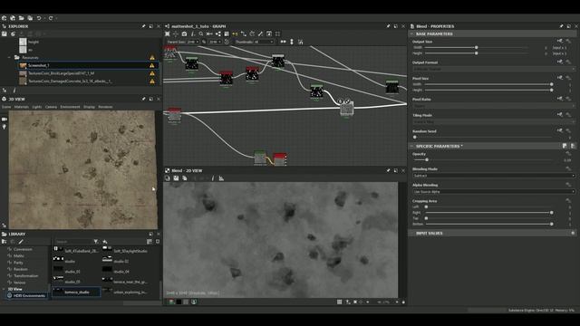Click the New Substance icon in top toolbar
Viewport: 580px width, 326px height.
[4, 18]
